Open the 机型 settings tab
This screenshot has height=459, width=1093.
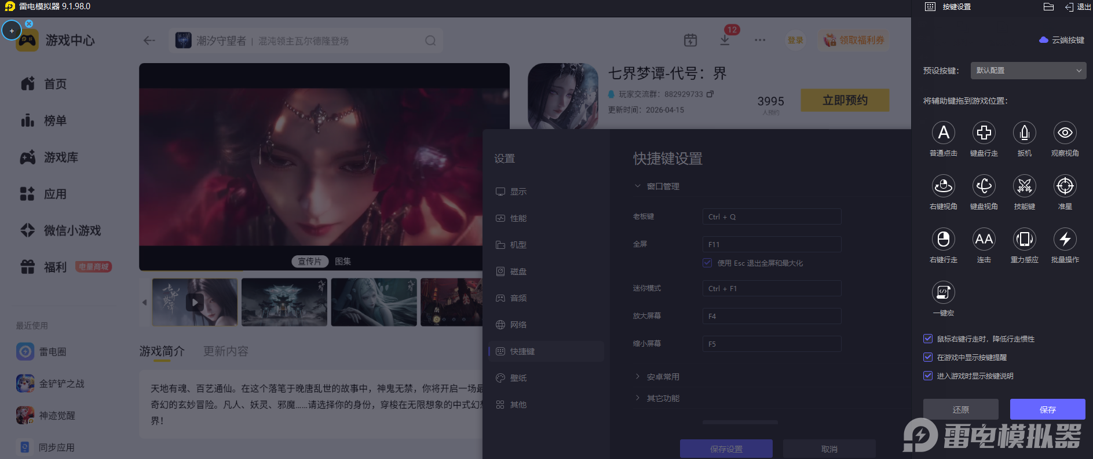click(x=546, y=245)
